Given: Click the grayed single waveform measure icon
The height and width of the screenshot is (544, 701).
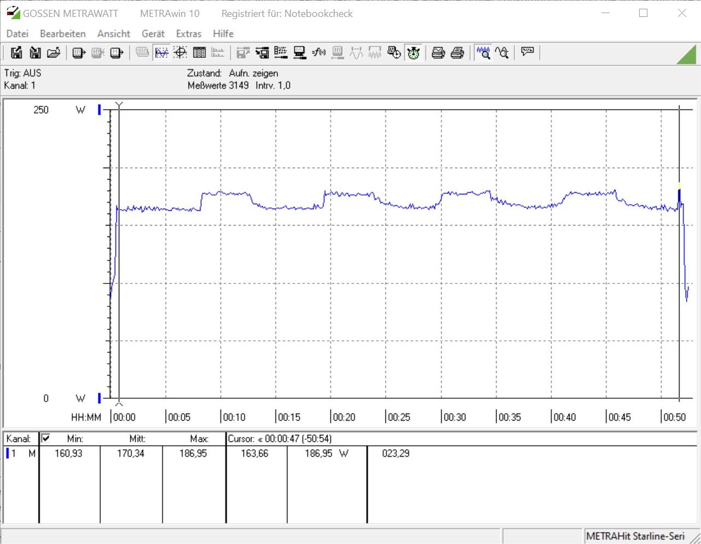Looking at the screenshot, I should click(357, 52).
